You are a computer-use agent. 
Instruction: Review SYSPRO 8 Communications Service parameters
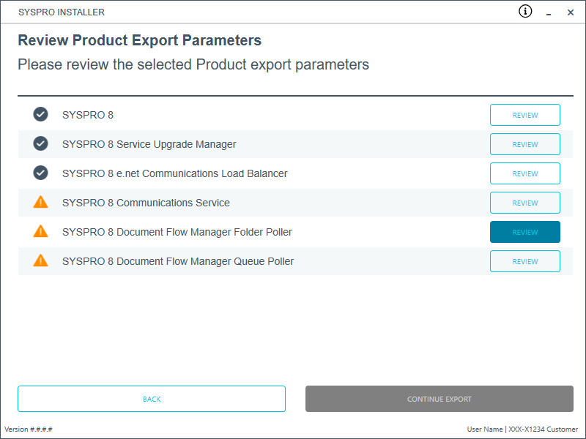524,203
